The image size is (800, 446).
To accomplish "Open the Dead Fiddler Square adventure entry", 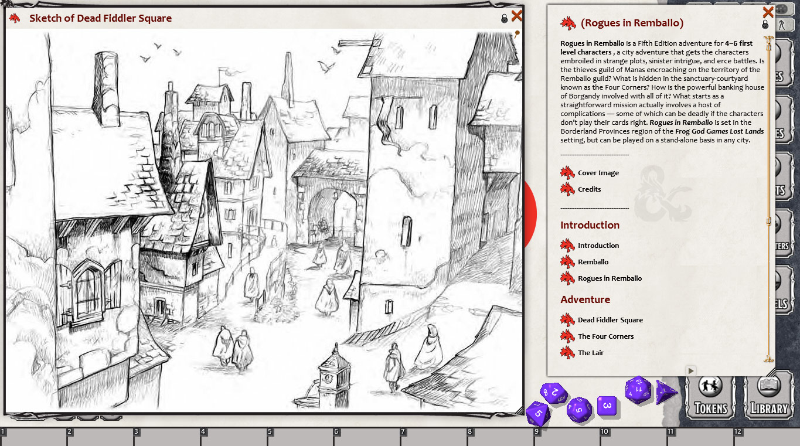I will click(x=610, y=320).
